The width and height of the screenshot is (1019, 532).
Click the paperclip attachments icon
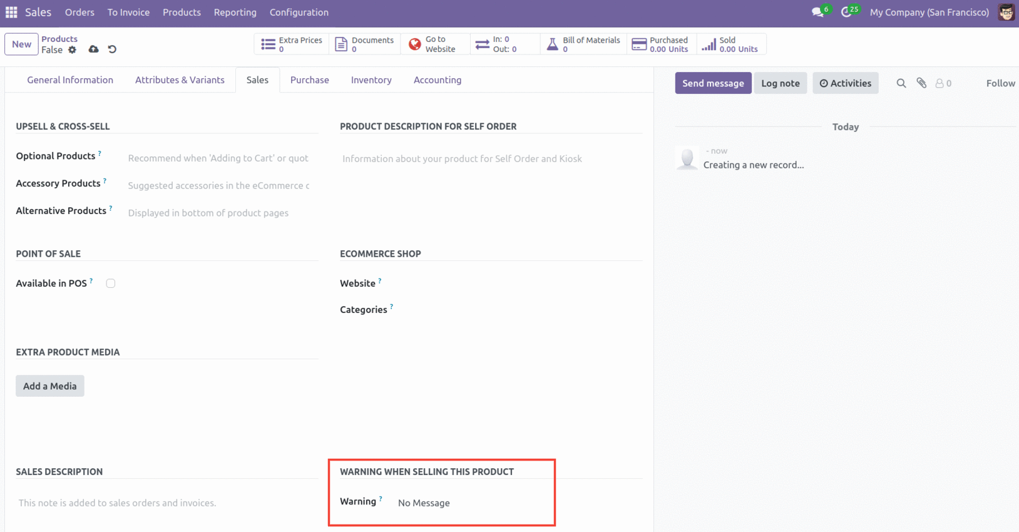(921, 83)
